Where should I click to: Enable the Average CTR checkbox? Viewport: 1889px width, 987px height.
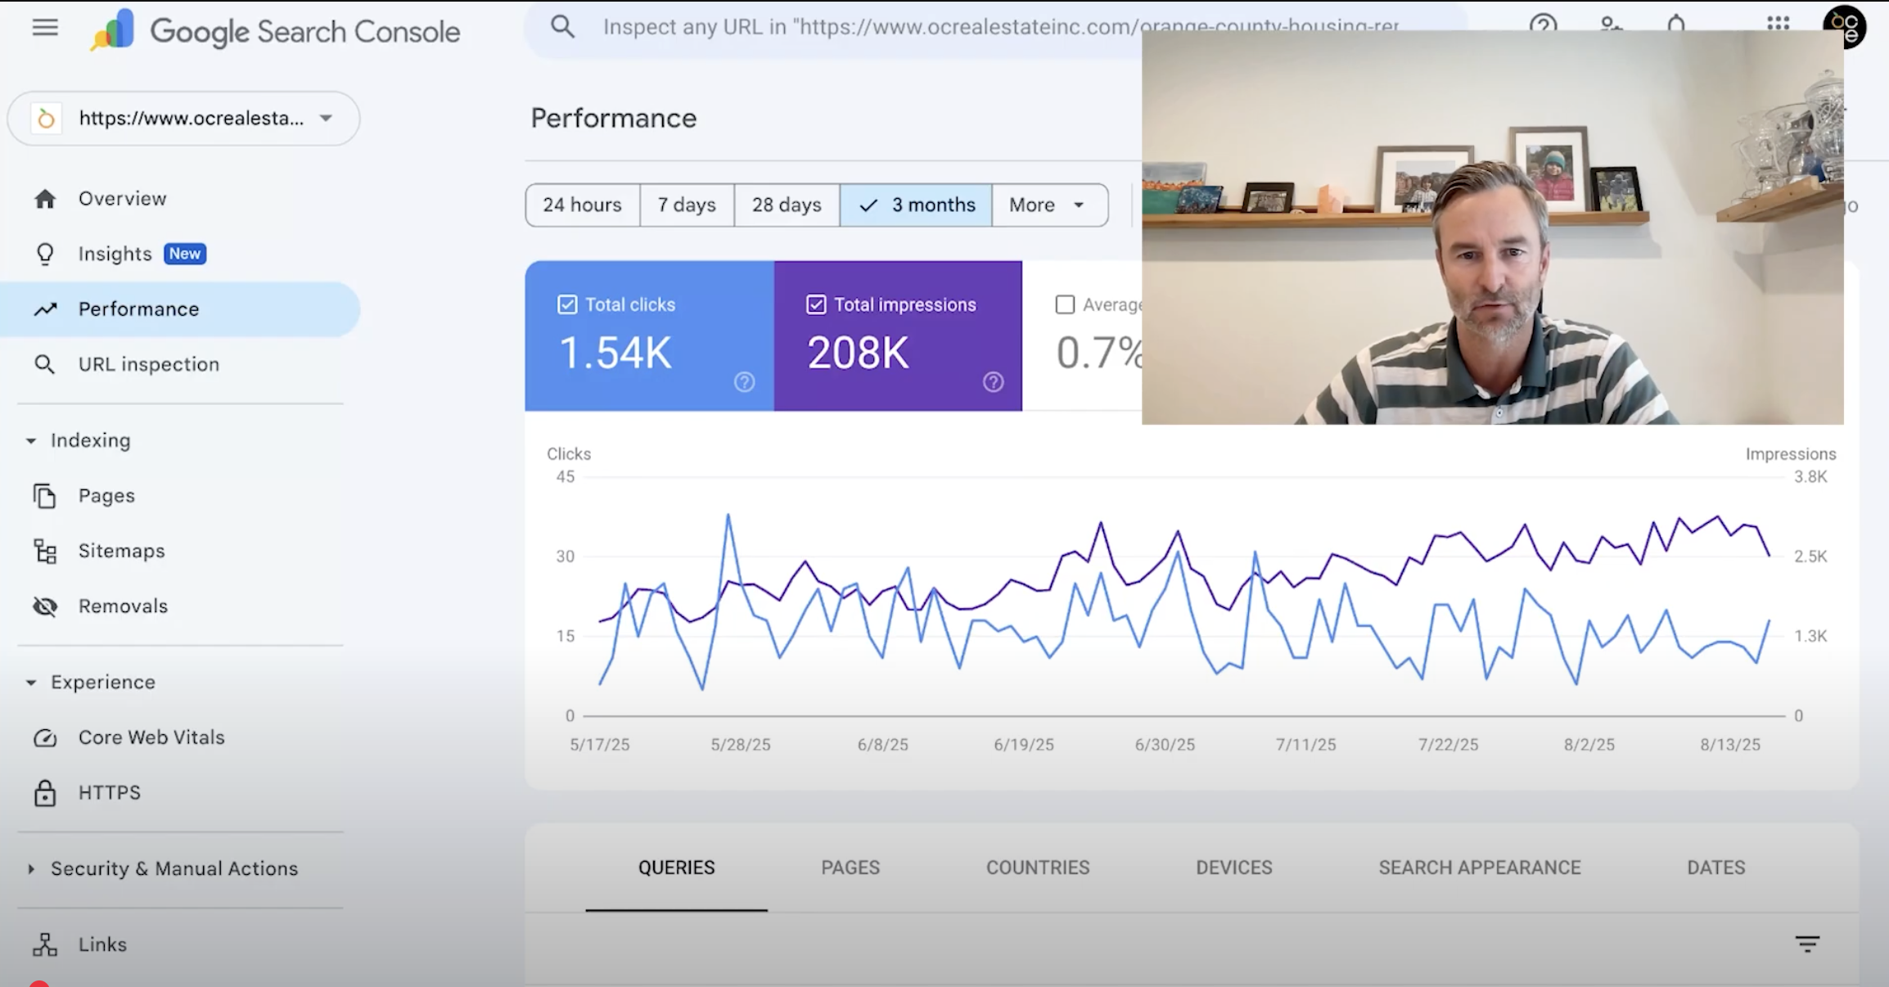(1065, 304)
